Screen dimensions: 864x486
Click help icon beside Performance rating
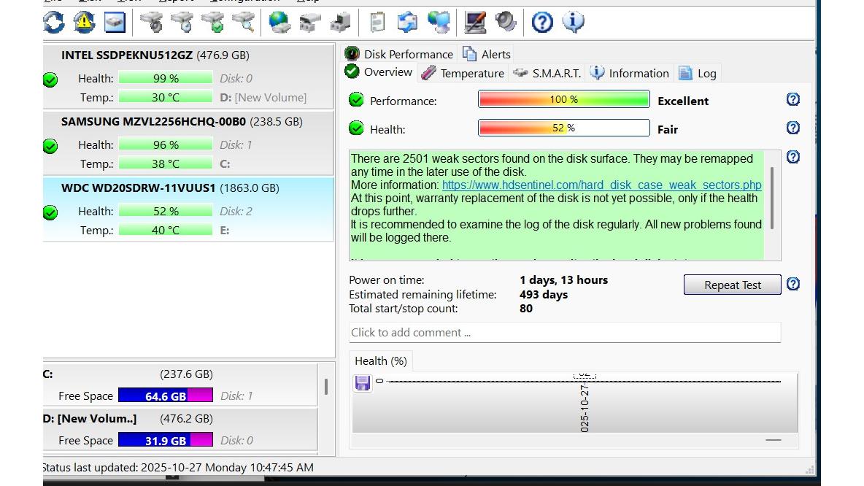click(793, 100)
